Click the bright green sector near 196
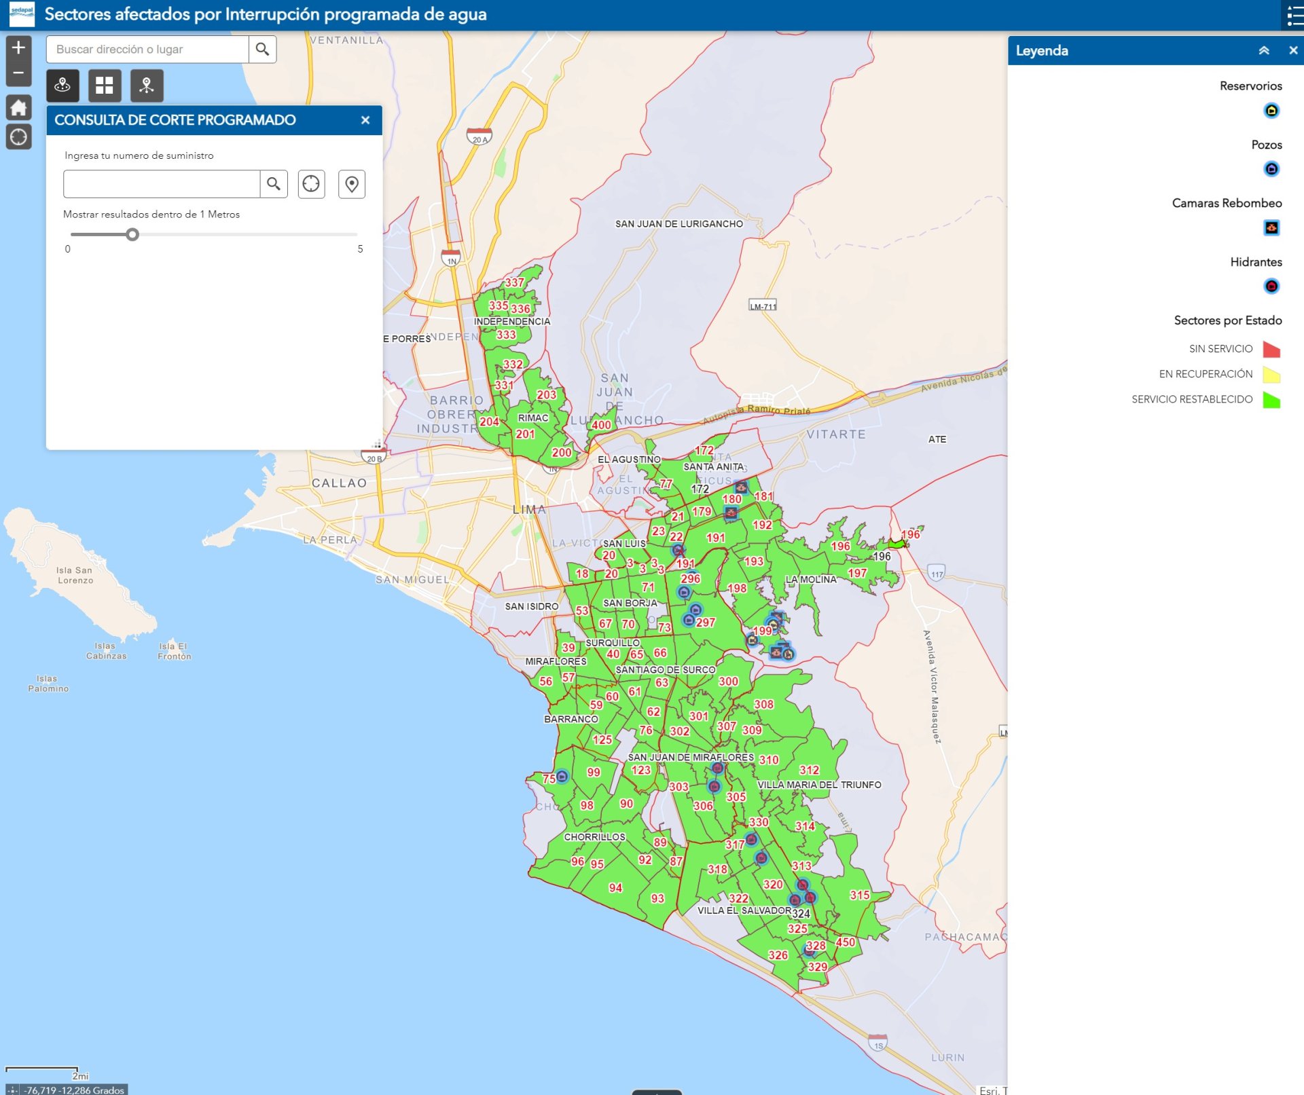 click(896, 543)
